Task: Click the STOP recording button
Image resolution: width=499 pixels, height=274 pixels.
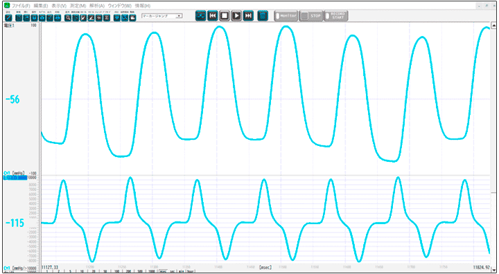Action: click(311, 16)
